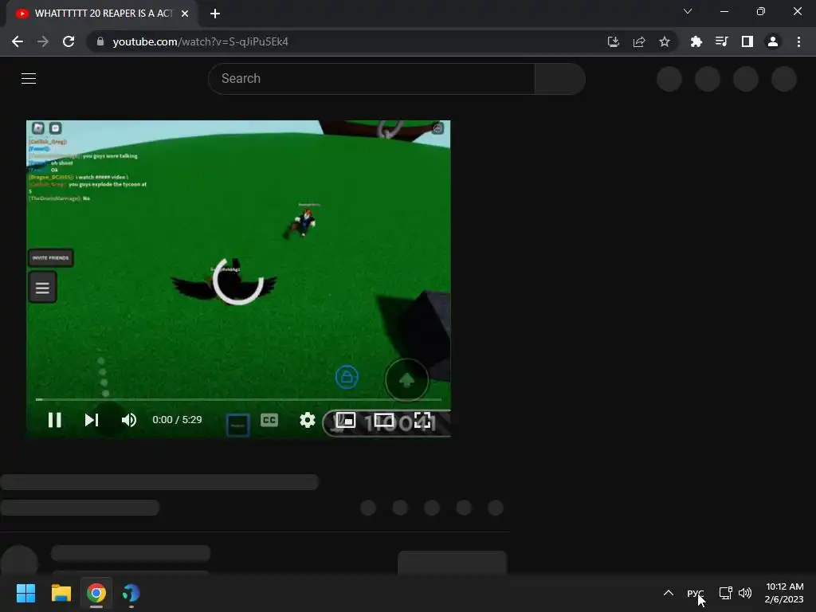Seek on the video progress bar
The height and width of the screenshot is (612, 816).
(238, 400)
